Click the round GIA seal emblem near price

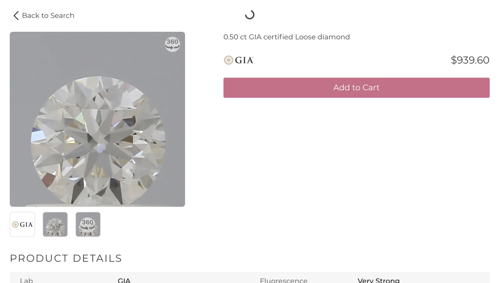[228, 60]
